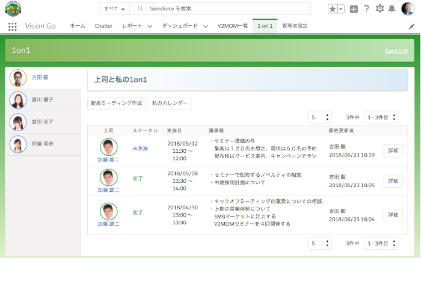
Task: Select 伊藤 香奈 in the member list
Action: [43, 144]
